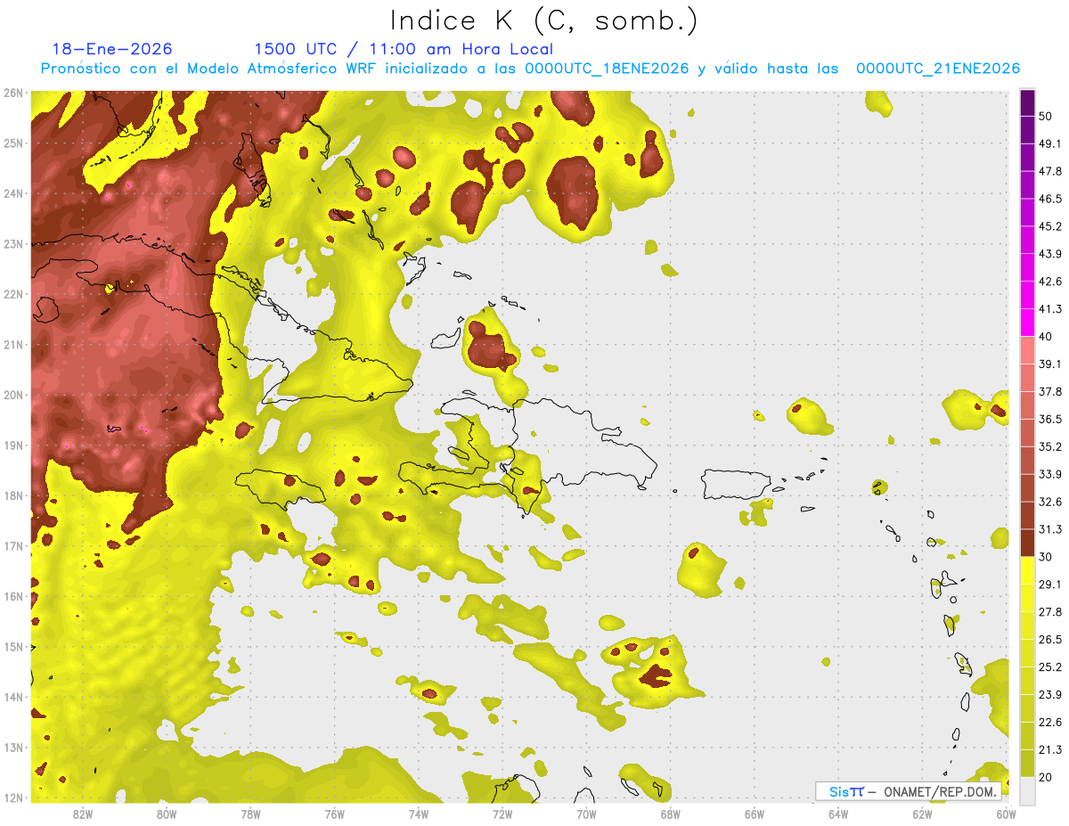The height and width of the screenshot is (826, 1069).
Task: Click the "12N" latitude label
Action: pyautogui.click(x=13, y=797)
